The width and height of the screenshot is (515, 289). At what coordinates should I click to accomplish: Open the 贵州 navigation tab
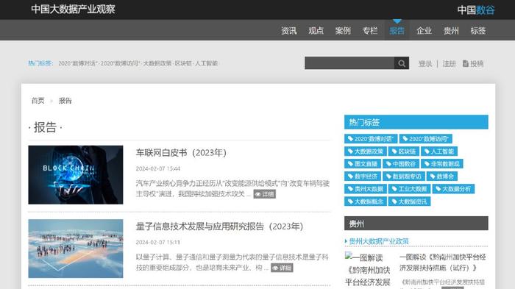pos(451,31)
